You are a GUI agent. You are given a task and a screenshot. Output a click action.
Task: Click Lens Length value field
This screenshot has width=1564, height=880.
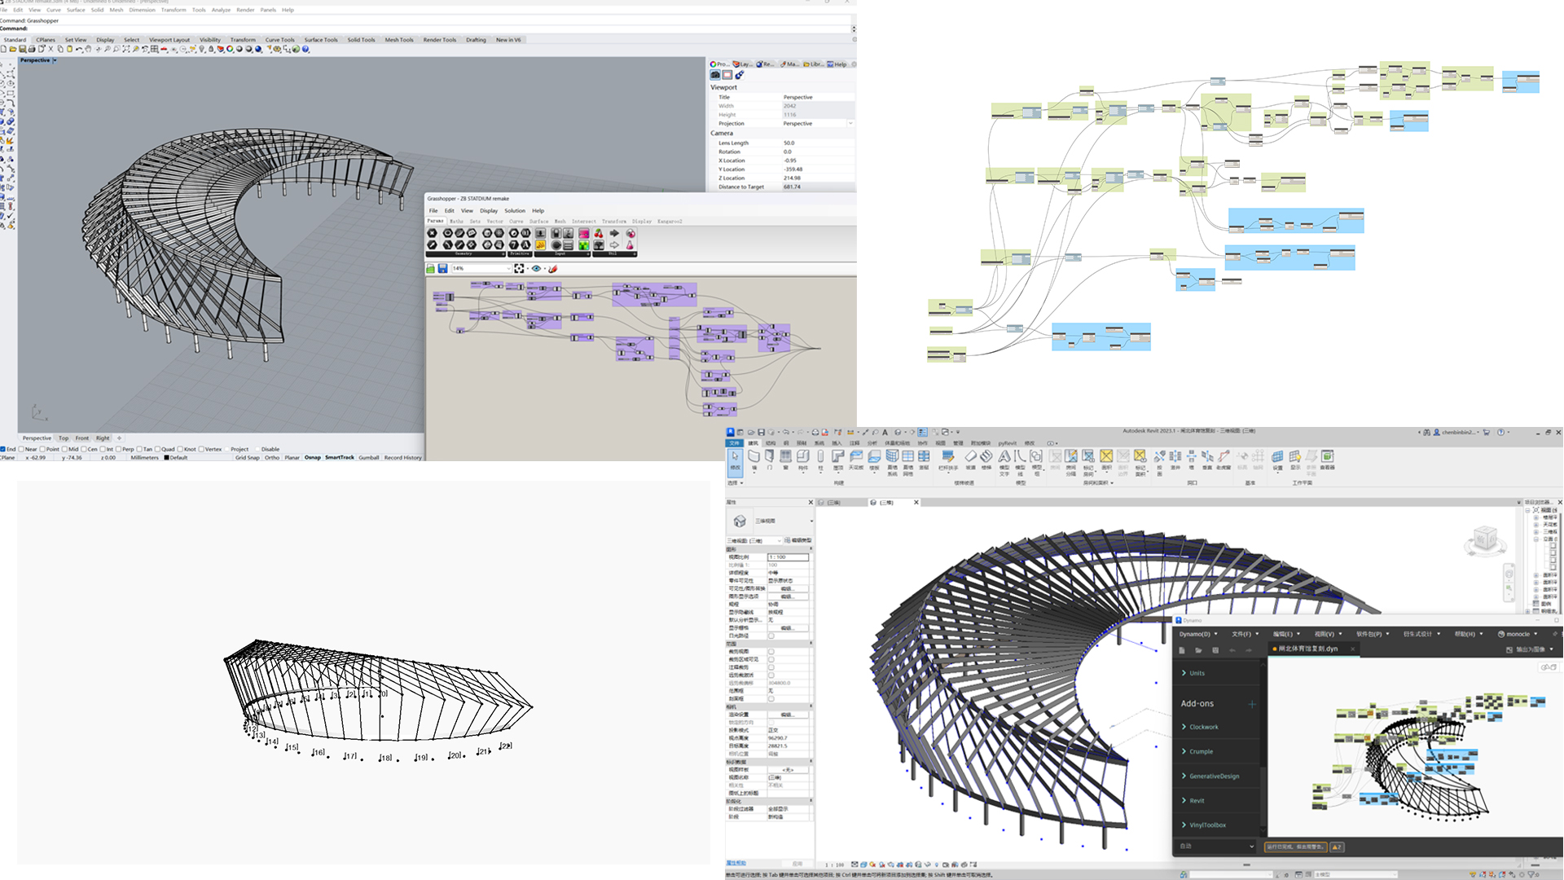pos(815,143)
